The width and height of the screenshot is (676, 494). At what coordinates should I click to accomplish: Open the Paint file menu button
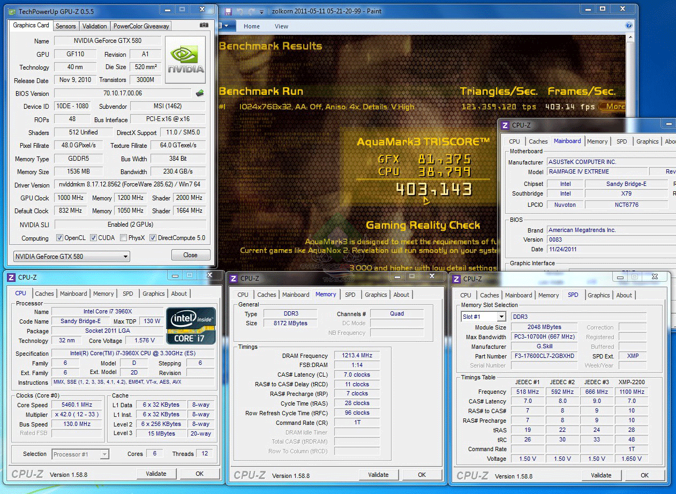[226, 26]
